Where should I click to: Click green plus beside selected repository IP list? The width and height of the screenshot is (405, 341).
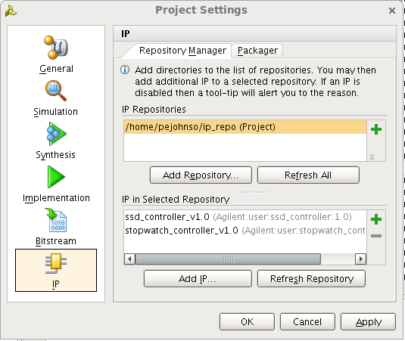point(376,219)
